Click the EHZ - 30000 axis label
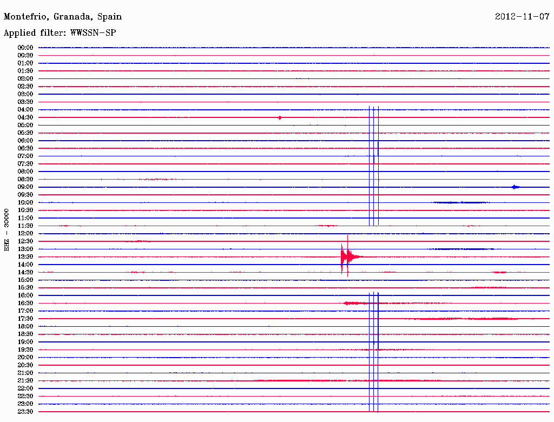 [x=6, y=230]
